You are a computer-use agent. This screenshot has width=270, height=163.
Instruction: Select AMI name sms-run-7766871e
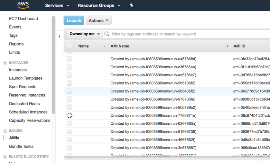point(153,115)
